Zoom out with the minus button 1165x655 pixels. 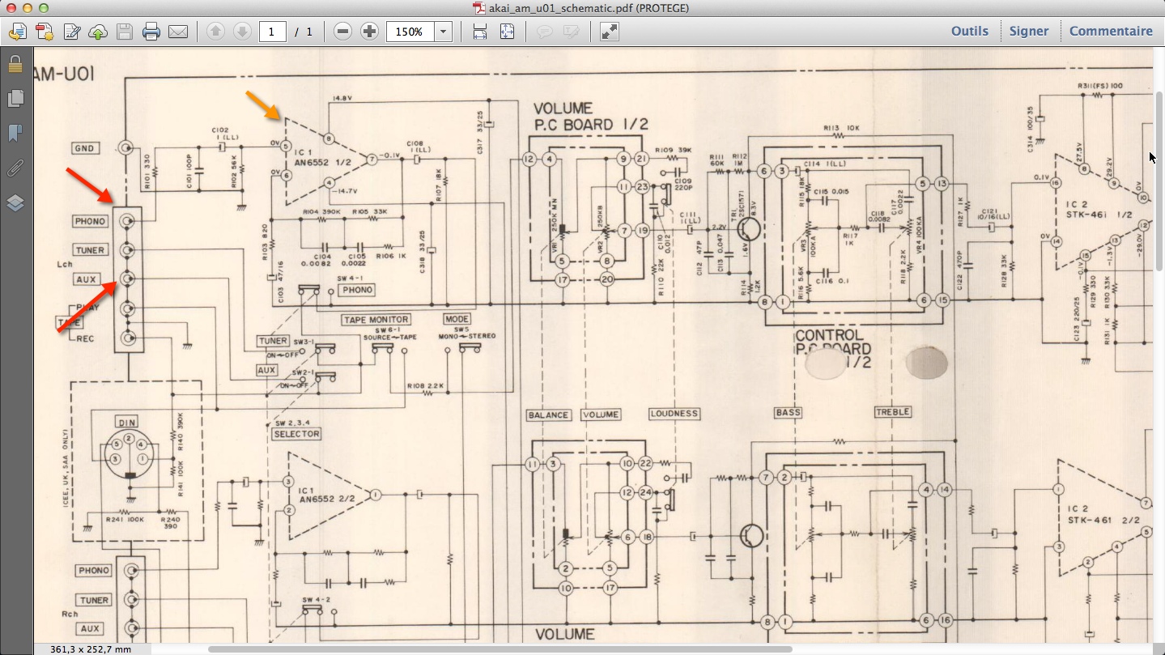pos(343,32)
